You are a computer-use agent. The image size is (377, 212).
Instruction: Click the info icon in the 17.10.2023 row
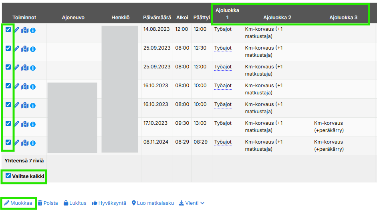(x=33, y=124)
